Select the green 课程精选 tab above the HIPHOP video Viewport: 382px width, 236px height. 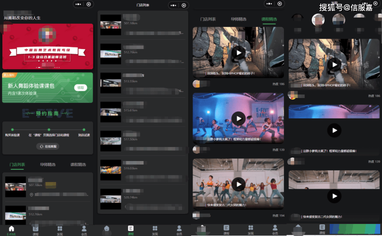[x=269, y=19]
